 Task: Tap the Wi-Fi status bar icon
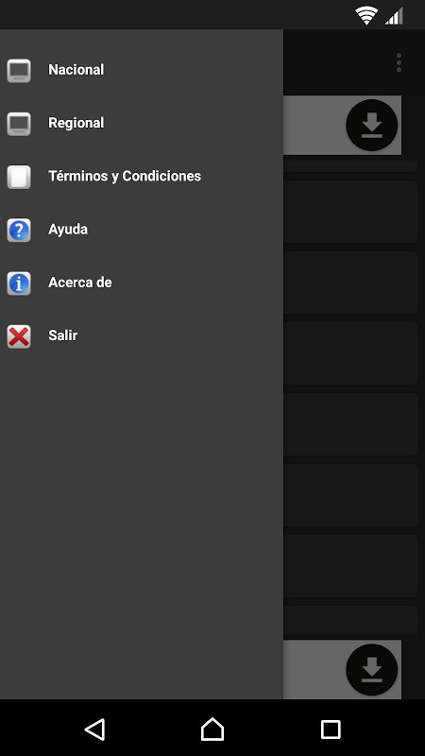pyautogui.click(x=366, y=15)
